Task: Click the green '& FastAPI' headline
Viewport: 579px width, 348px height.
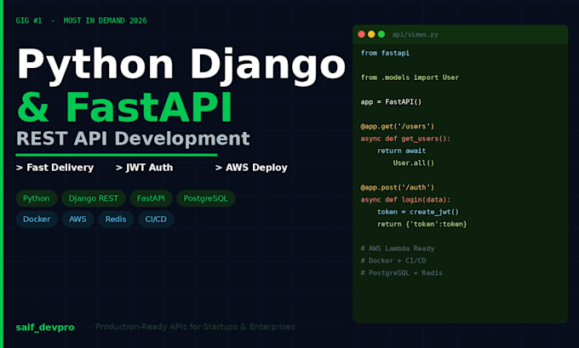Action: pyautogui.click(x=124, y=107)
